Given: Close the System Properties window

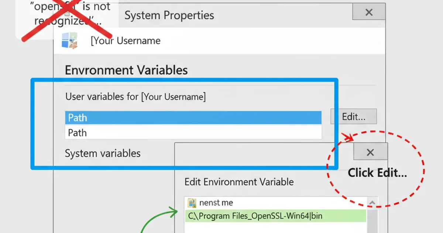Looking at the screenshot, I should tap(368, 13).
